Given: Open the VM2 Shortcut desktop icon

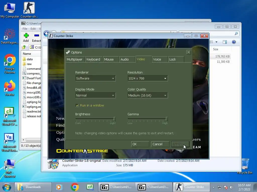Looking at the screenshot, I should pos(10,168).
